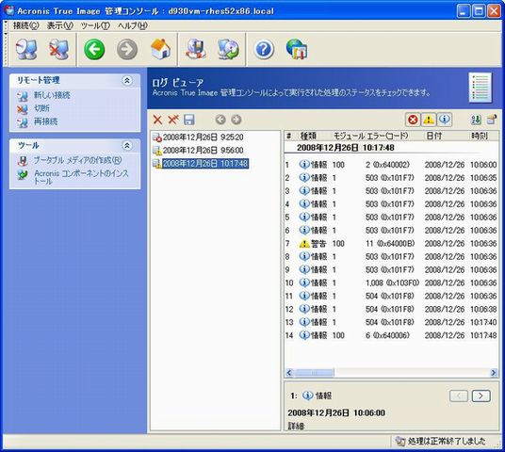
Task: Click the info icon on row 2
Action: [304, 178]
